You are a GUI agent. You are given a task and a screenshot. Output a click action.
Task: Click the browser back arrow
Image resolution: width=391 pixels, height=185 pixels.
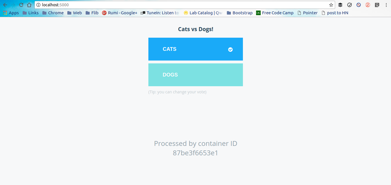coord(5,5)
